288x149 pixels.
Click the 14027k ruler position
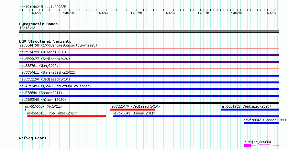[203, 13]
